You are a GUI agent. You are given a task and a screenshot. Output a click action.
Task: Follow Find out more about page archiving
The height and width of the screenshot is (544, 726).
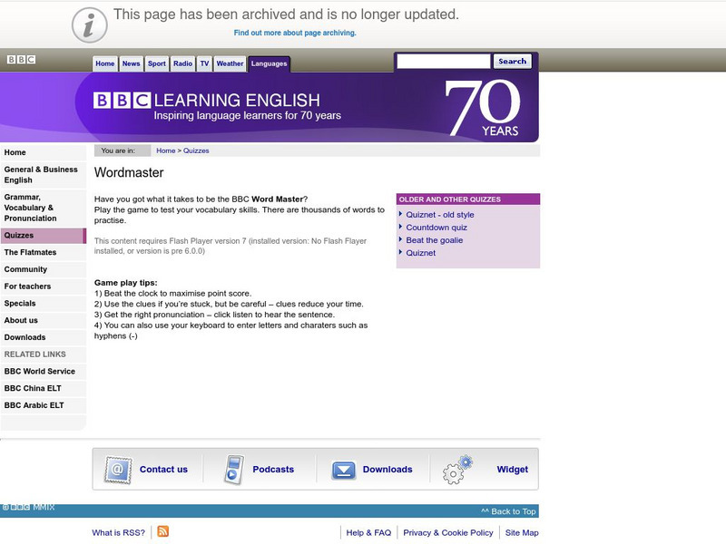click(x=295, y=33)
